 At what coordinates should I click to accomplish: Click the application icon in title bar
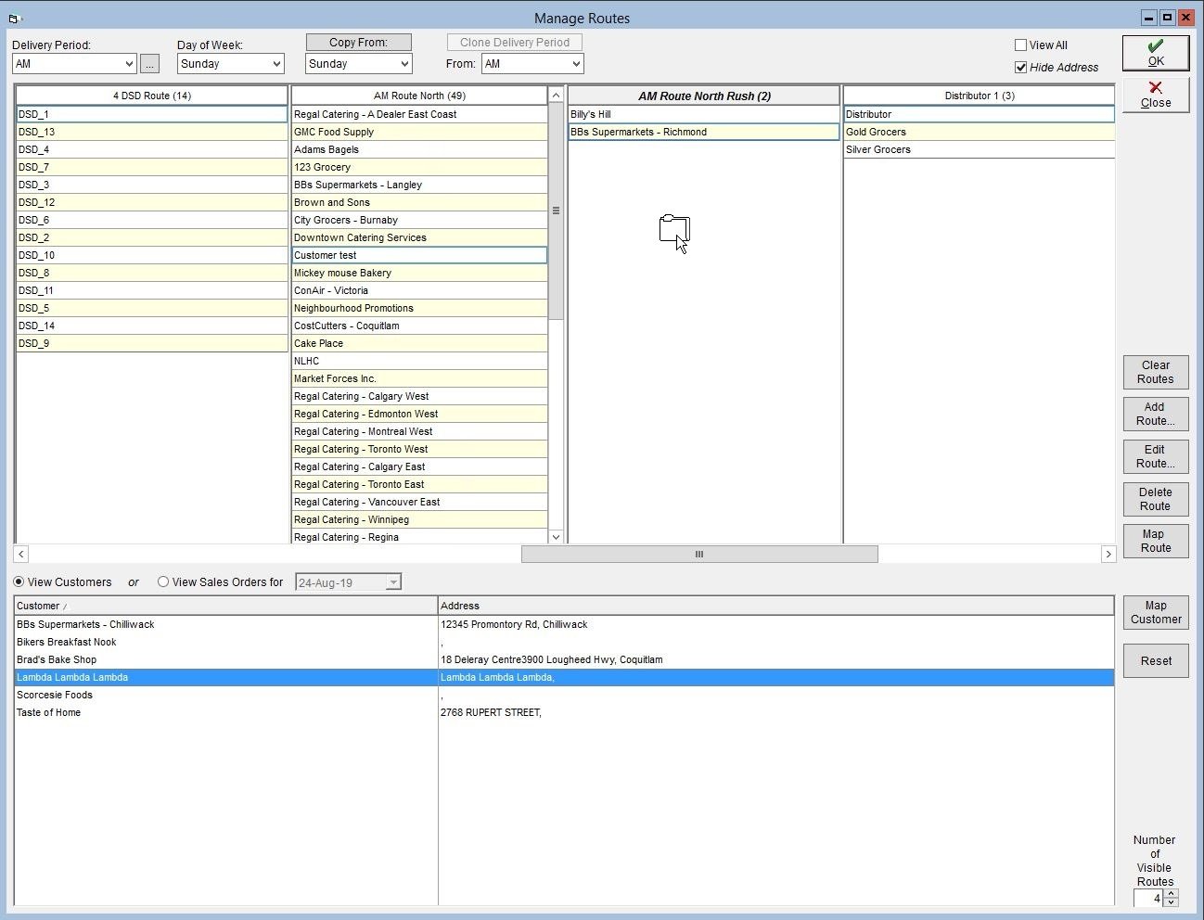click(x=14, y=18)
